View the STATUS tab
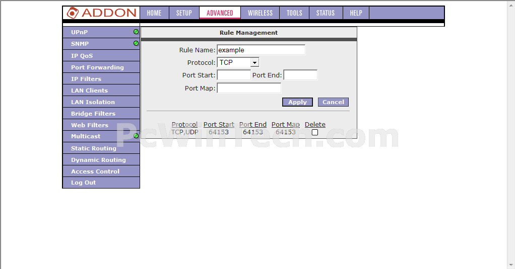This screenshot has width=515, height=269. coord(326,13)
